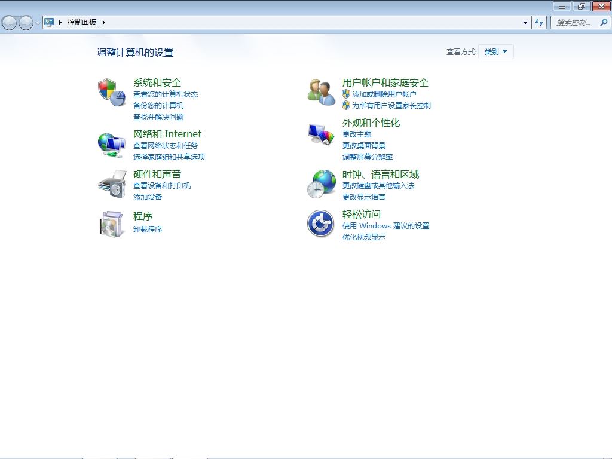Click 查看网络状态和任务 link
This screenshot has width=612, height=459.
(x=166, y=146)
